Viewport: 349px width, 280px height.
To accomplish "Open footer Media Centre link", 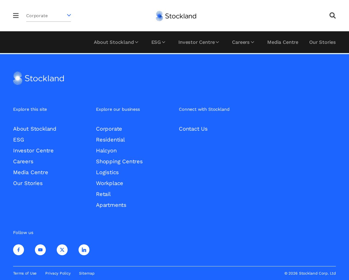I will coord(31,172).
